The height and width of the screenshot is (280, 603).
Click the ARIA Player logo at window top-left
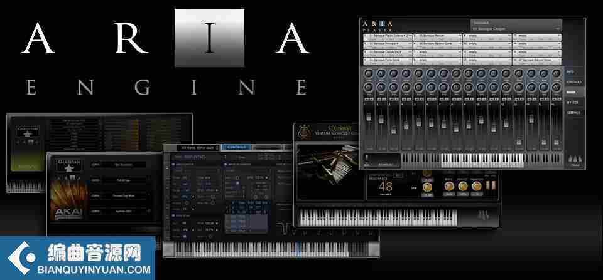click(x=378, y=26)
